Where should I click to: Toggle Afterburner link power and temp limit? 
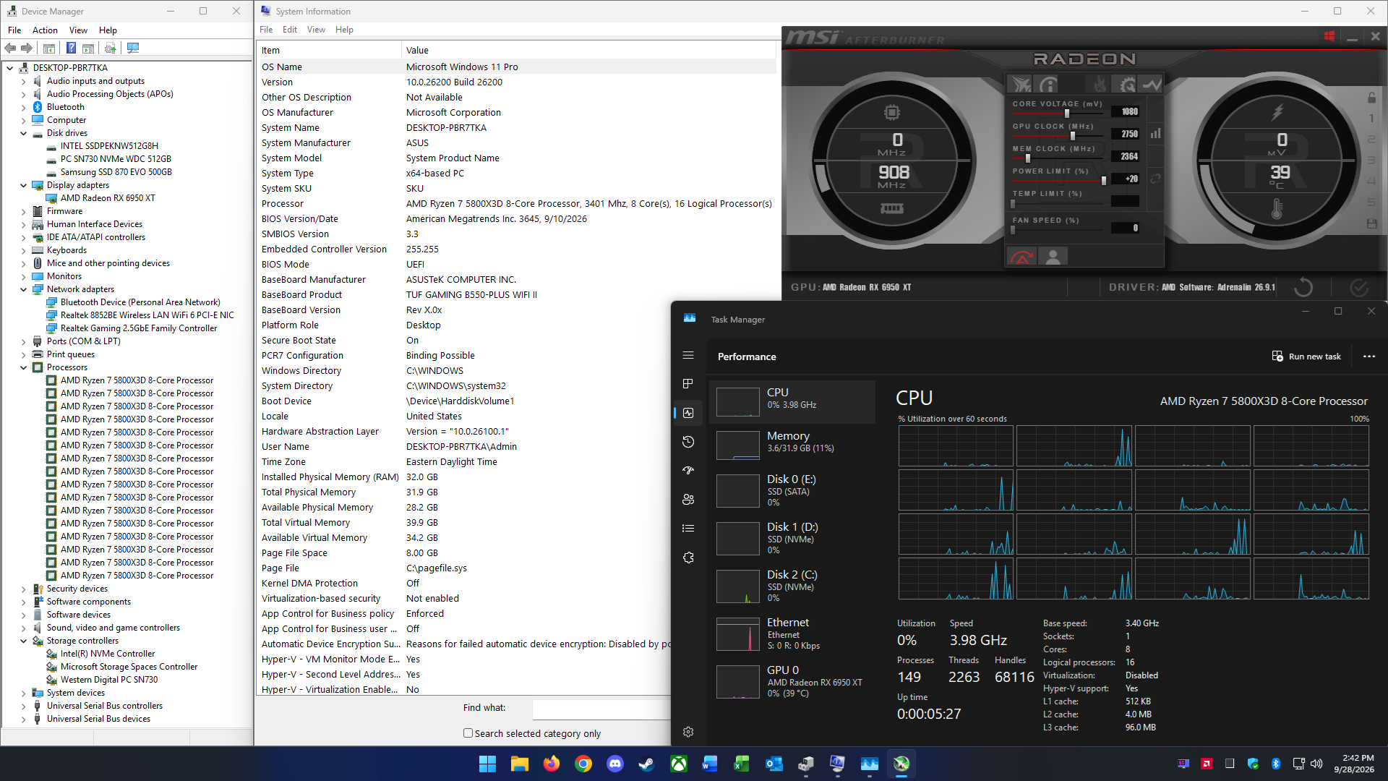tap(1155, 179)
